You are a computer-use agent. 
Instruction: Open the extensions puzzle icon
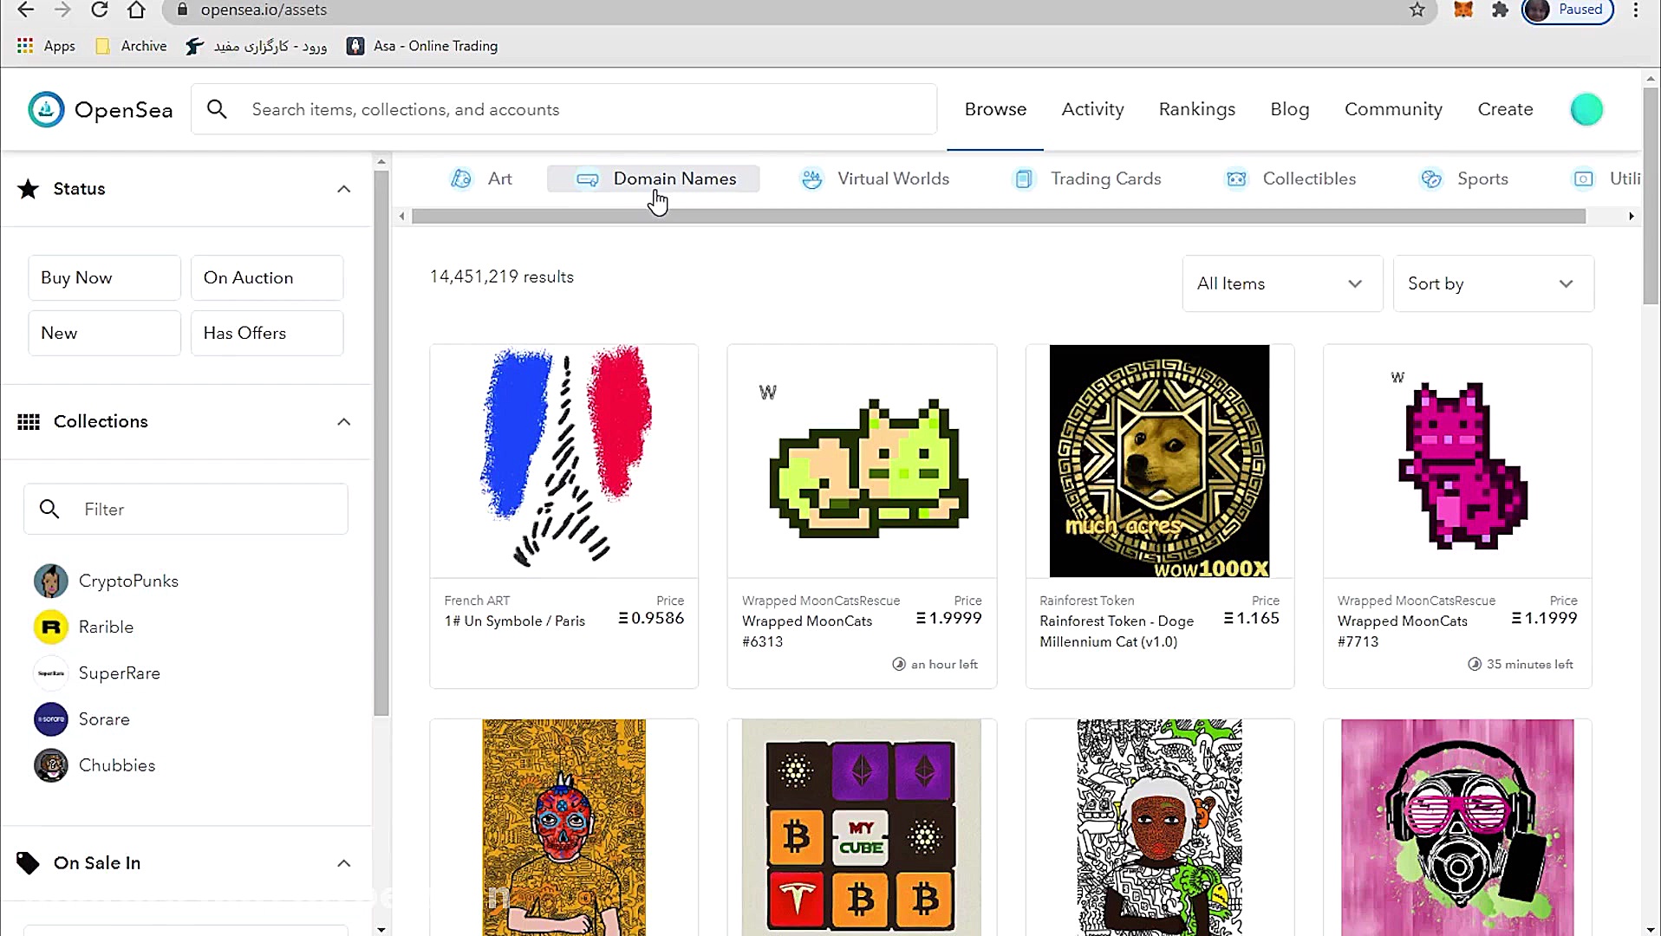pos(1500,10)
